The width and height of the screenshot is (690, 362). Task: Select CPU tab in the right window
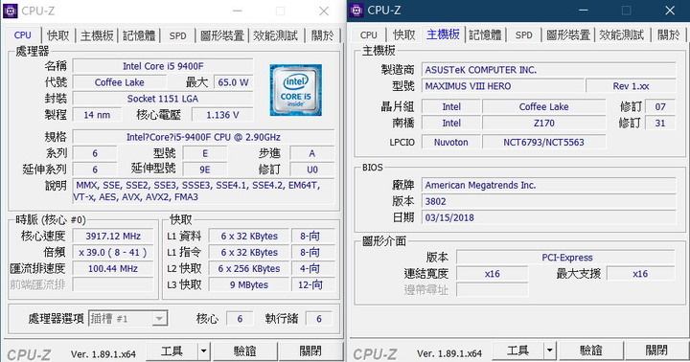tap(368, 34)
